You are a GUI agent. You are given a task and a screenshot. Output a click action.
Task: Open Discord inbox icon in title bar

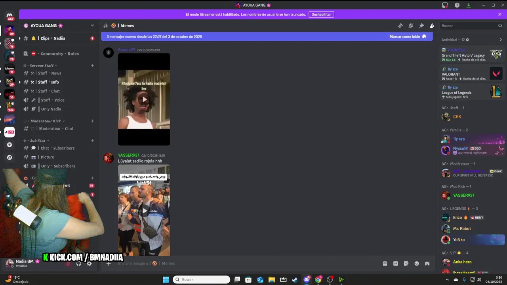445,5
